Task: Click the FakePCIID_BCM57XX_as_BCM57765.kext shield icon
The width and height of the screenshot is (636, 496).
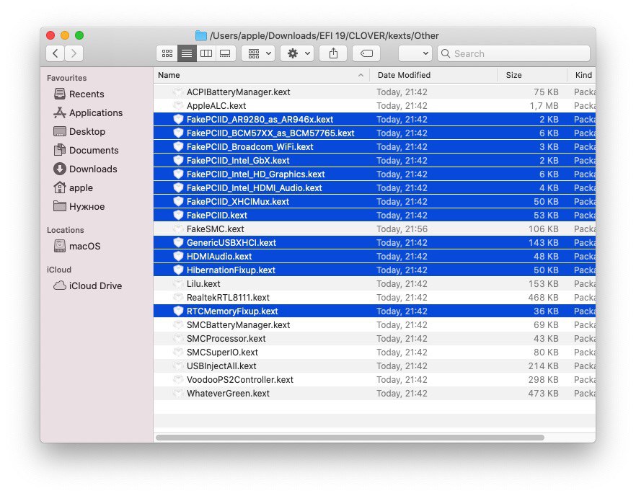Action: point(178,133)
